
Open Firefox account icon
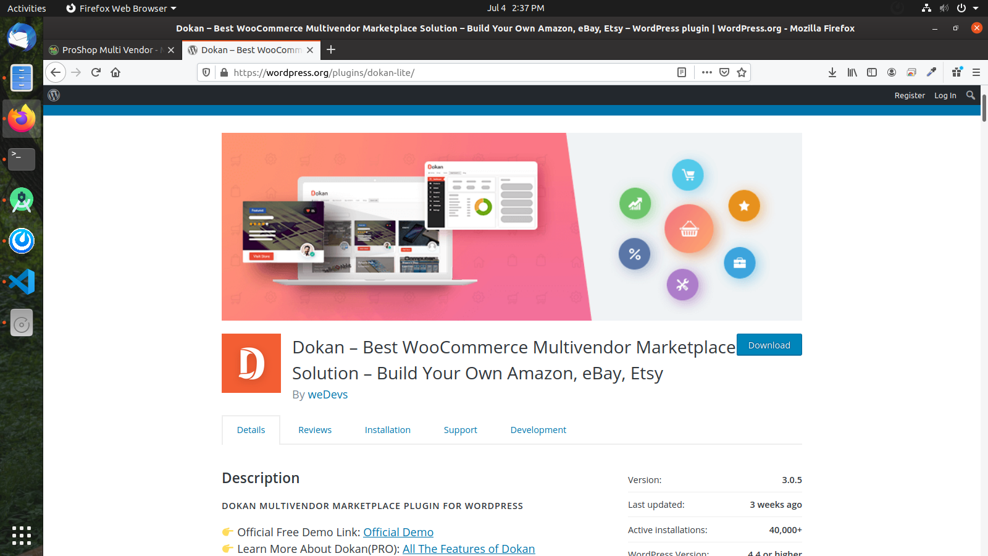[892, 72]
